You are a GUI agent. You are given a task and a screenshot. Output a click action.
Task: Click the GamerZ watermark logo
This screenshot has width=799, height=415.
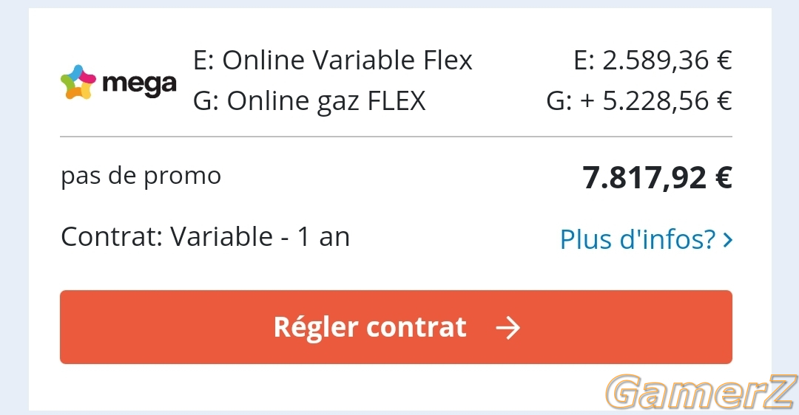click(701, 391)
